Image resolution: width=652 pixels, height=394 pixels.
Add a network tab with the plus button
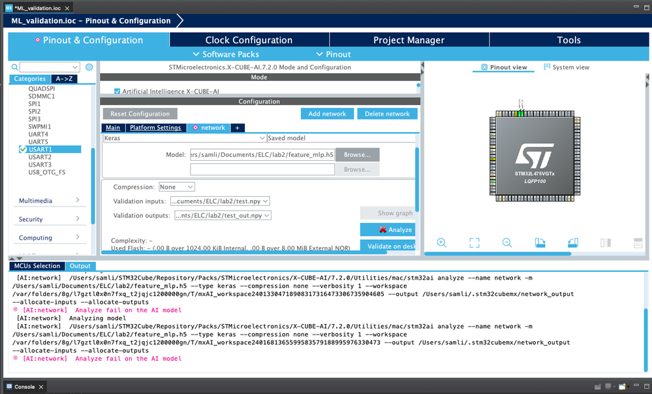click(x=238, y=128)
